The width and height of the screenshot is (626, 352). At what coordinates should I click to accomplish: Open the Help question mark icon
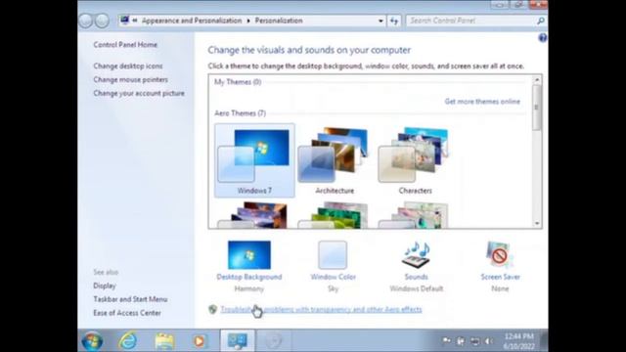tap(542, 38)
